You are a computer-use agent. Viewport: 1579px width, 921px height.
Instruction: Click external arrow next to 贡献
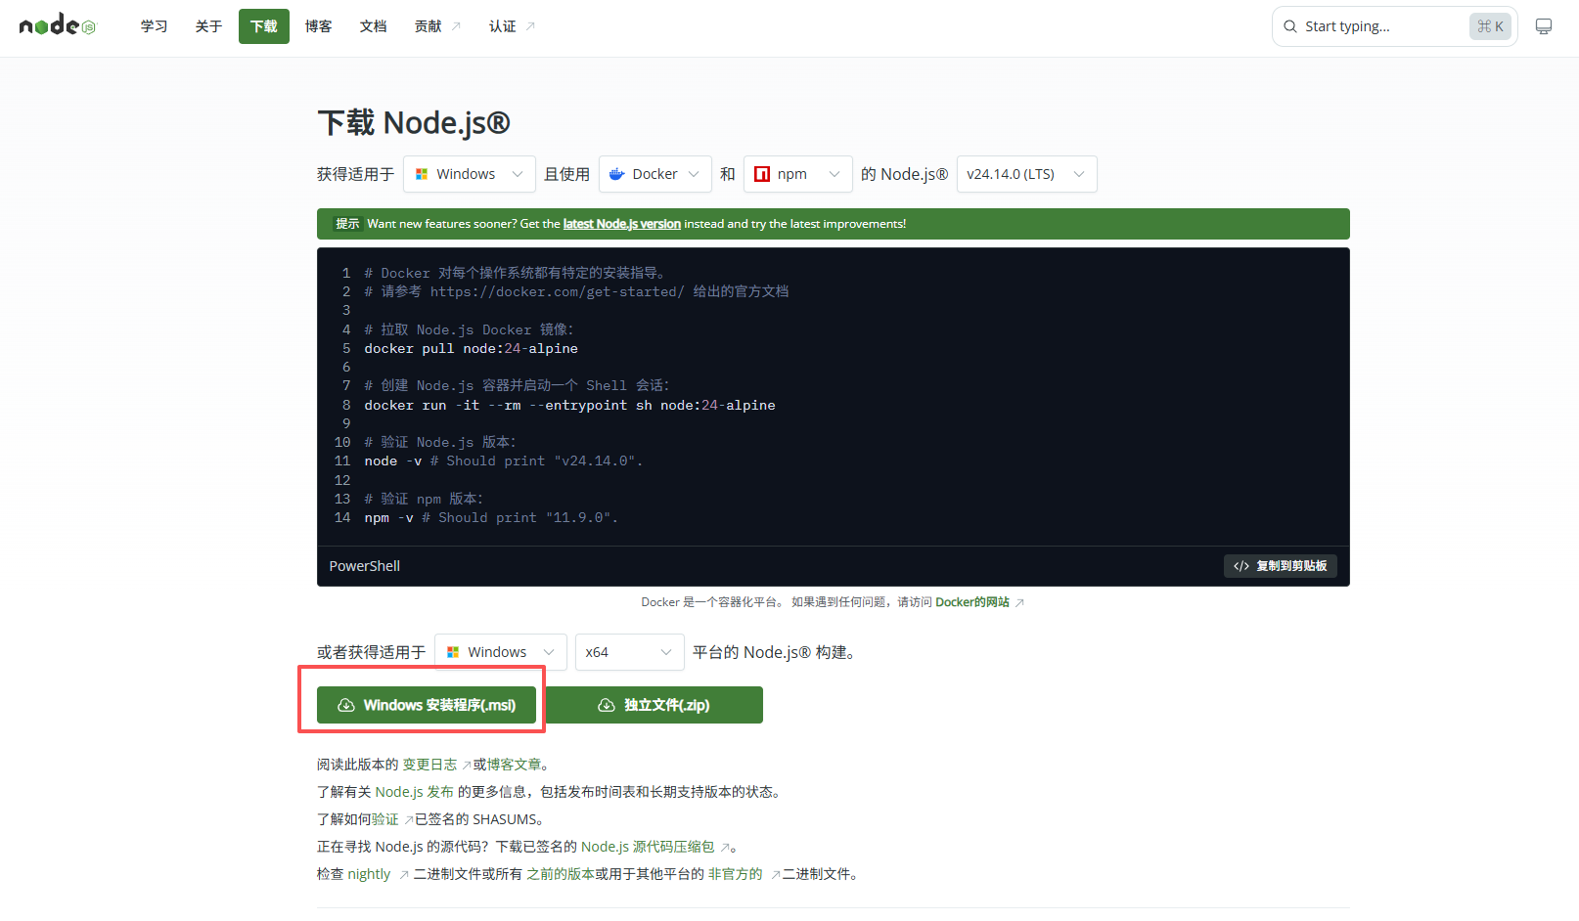[456, 26]
